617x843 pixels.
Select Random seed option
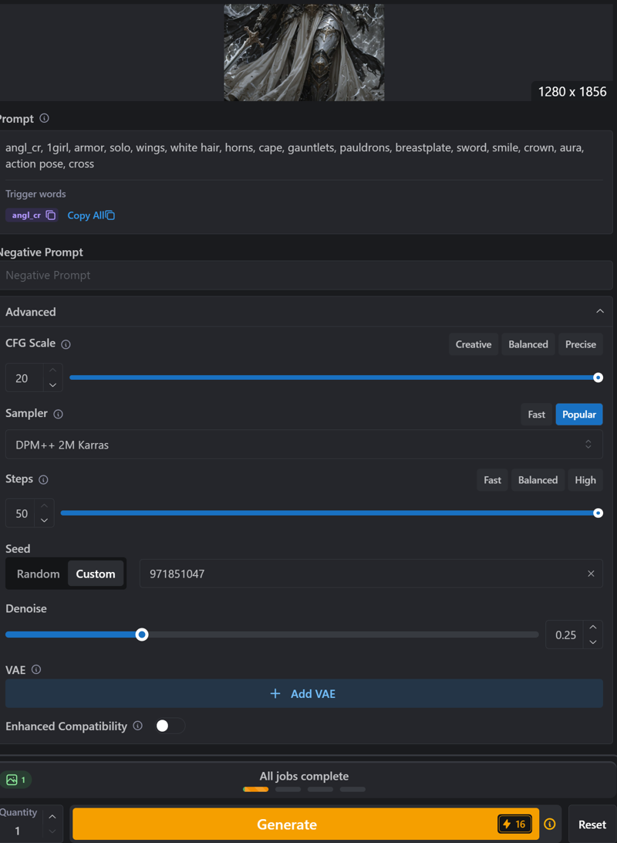(39, 574)
